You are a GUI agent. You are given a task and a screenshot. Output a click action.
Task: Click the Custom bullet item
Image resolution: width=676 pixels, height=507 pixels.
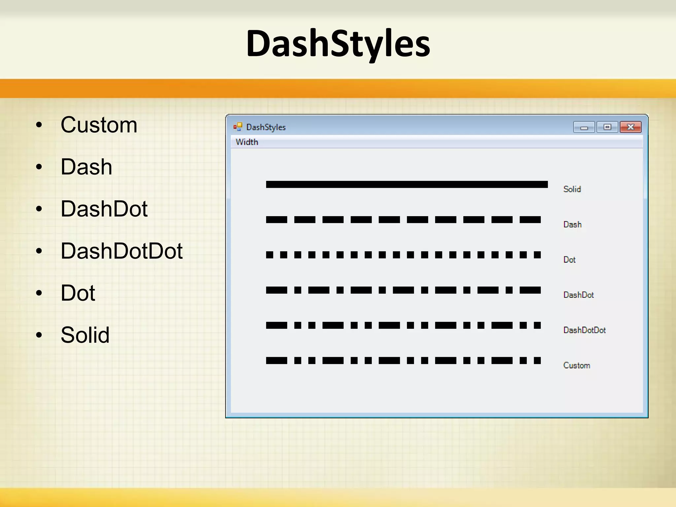tap(99, 125)
